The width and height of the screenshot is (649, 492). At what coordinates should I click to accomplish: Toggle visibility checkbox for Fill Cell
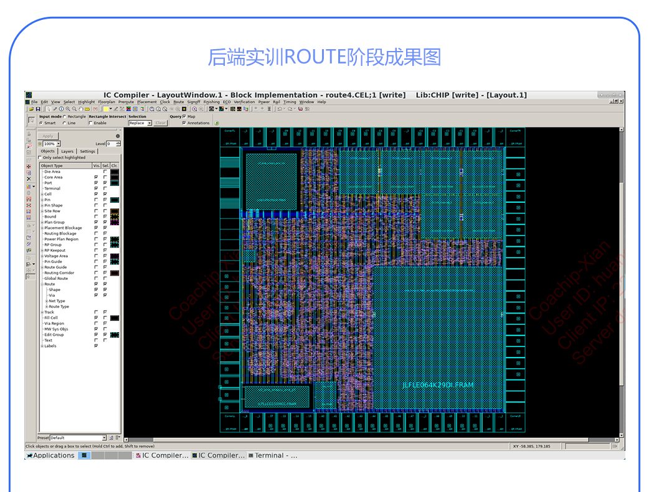click(x=96, y=317)
